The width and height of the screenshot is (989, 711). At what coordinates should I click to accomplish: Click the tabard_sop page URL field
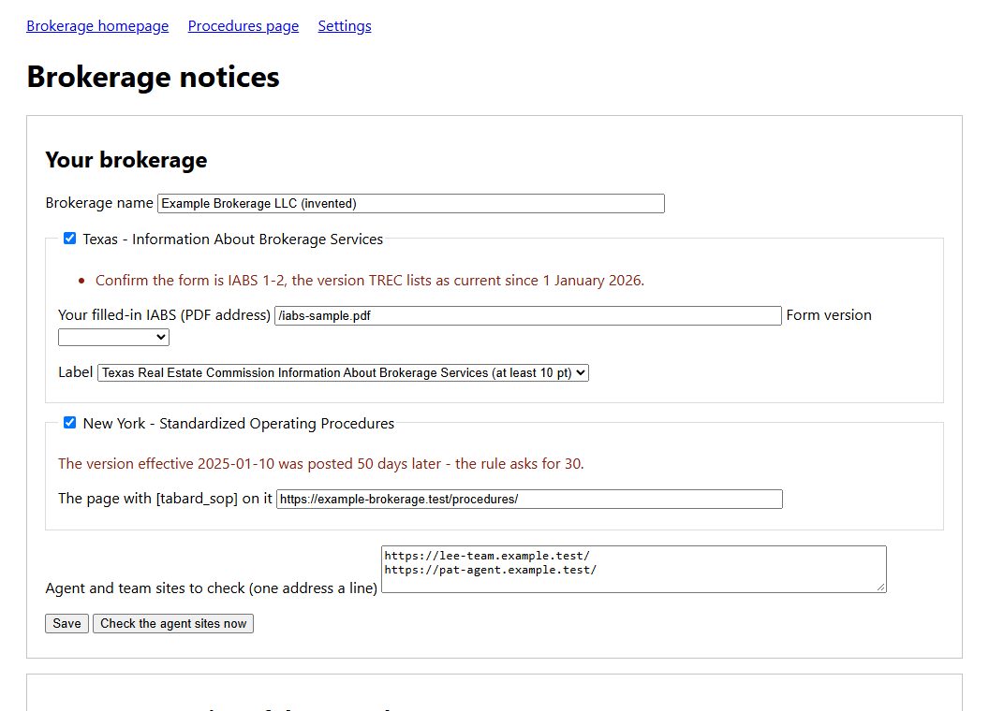[529, 500]
